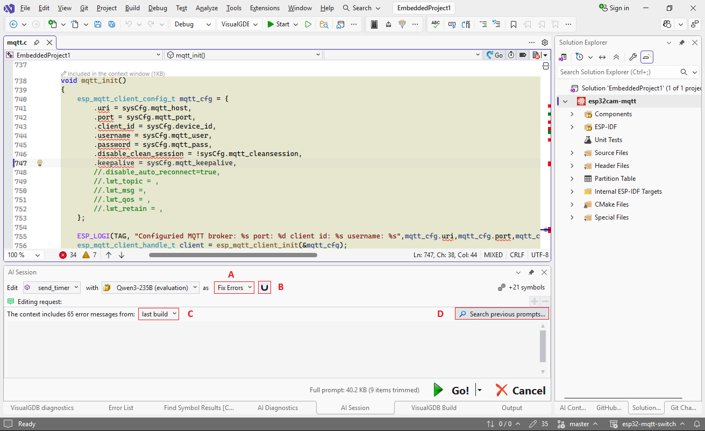The image size is (705, 431).
Task: Open the Qwen3-235B model dropdown
Action: point(151,288)
